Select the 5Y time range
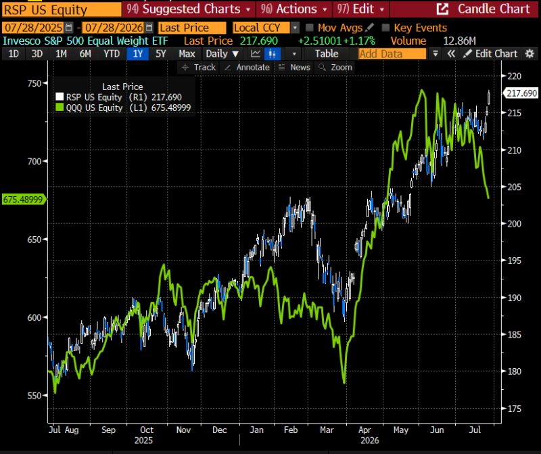The width and height of the screenshot is (541, 454). [161, 54]
